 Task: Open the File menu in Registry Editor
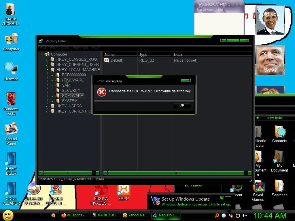pyautogui.click(x=43, y=48)
